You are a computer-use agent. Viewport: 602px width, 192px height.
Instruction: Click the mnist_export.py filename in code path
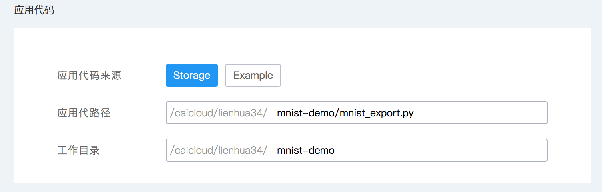377,113
